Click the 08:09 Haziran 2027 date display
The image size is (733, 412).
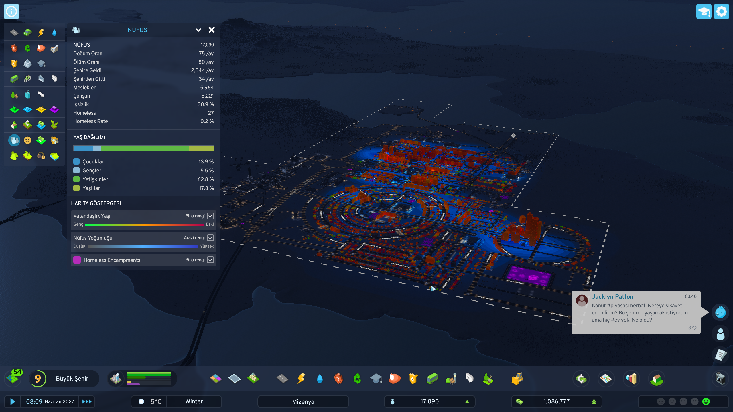click(x=50, y=402)
